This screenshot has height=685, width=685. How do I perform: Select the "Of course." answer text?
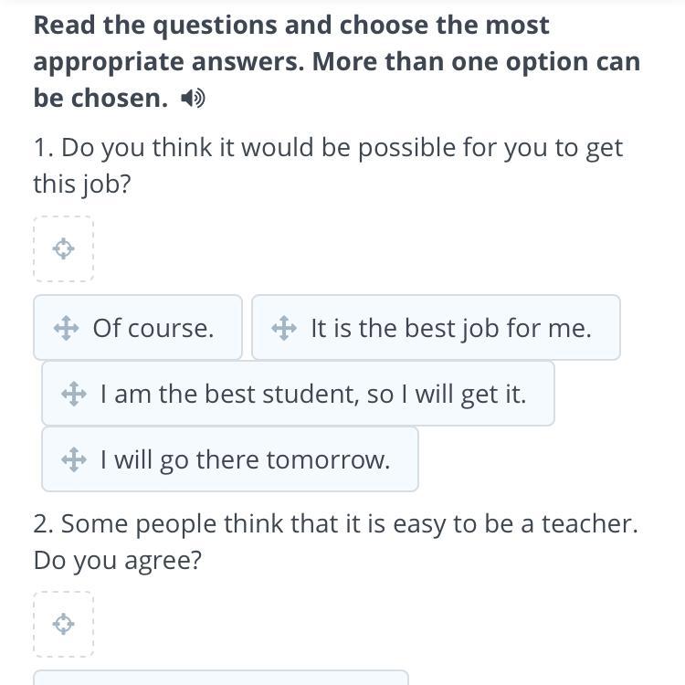[x=153, y=328]
